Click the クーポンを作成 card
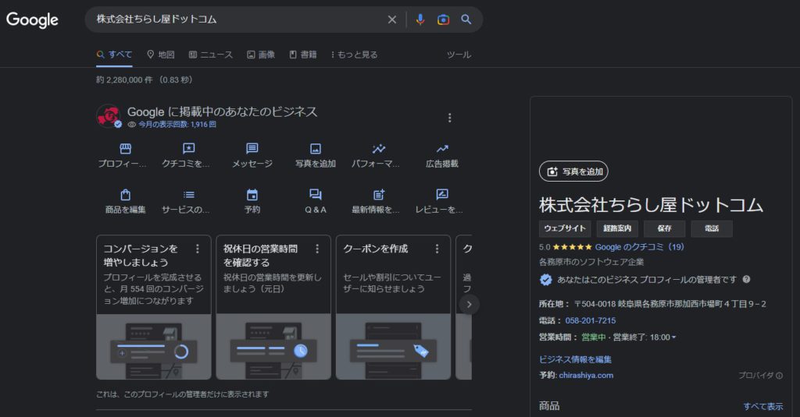Image resolution: width=800 pixels, height=417 pixels. 393,307
